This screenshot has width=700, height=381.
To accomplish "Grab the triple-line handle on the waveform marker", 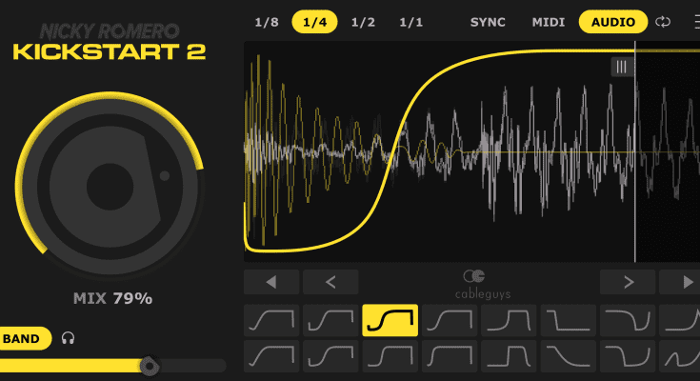I will (x=621, y=67).
